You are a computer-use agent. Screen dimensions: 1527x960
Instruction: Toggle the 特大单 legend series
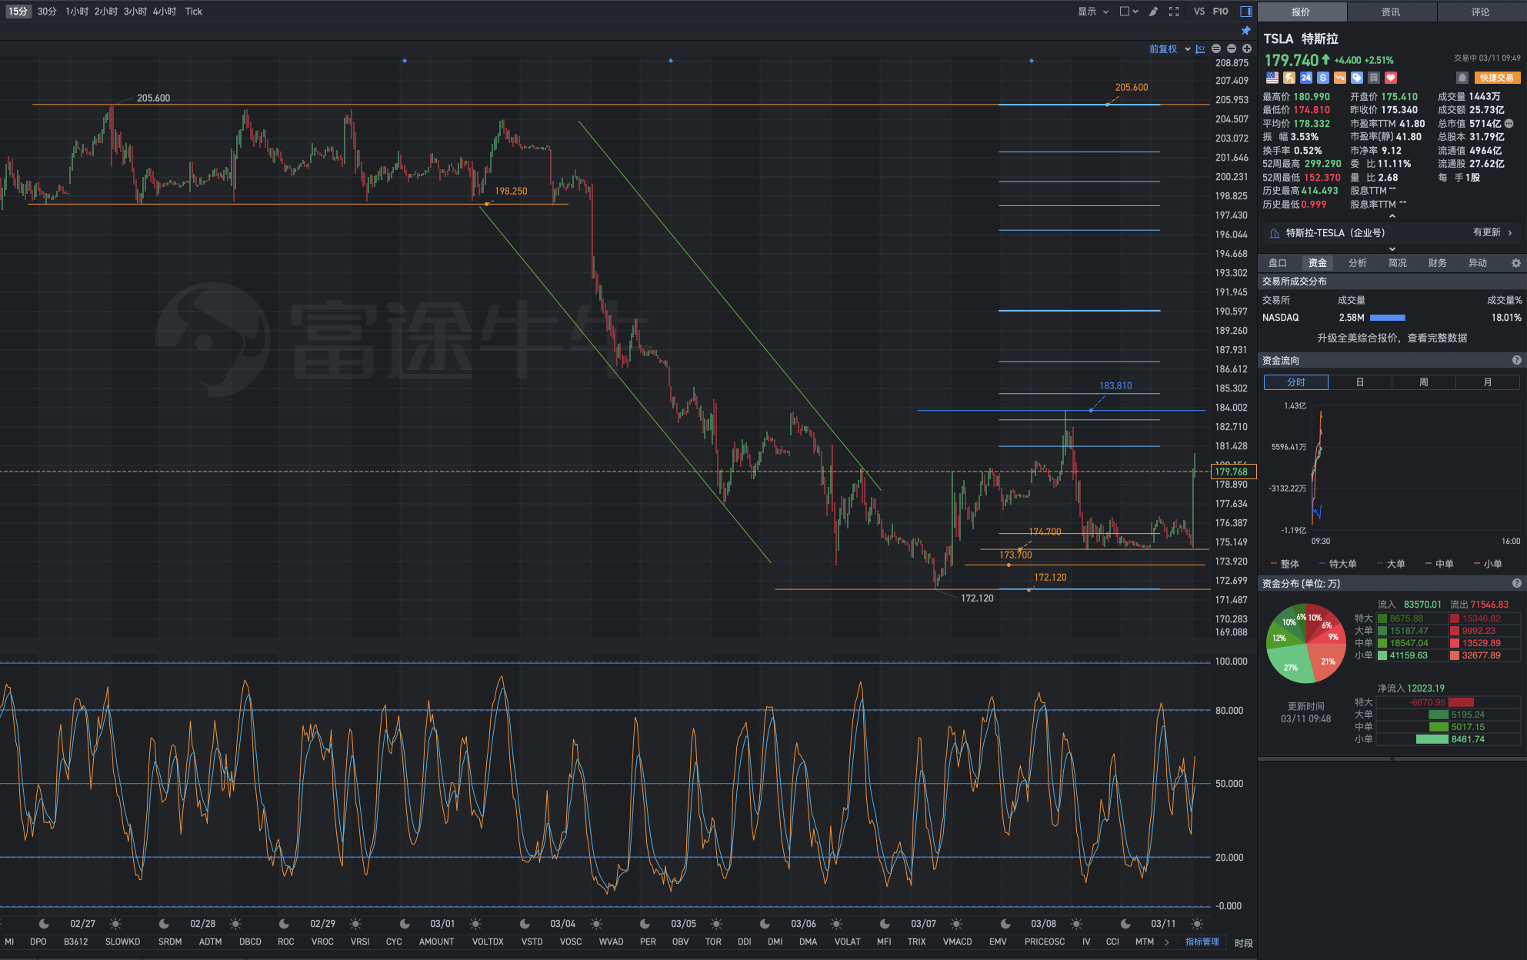[1338, 564]
